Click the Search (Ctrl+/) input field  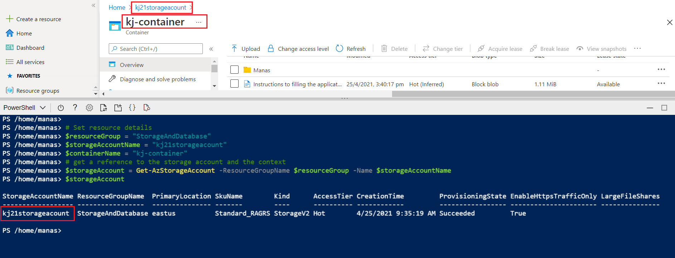click(156, 49)
